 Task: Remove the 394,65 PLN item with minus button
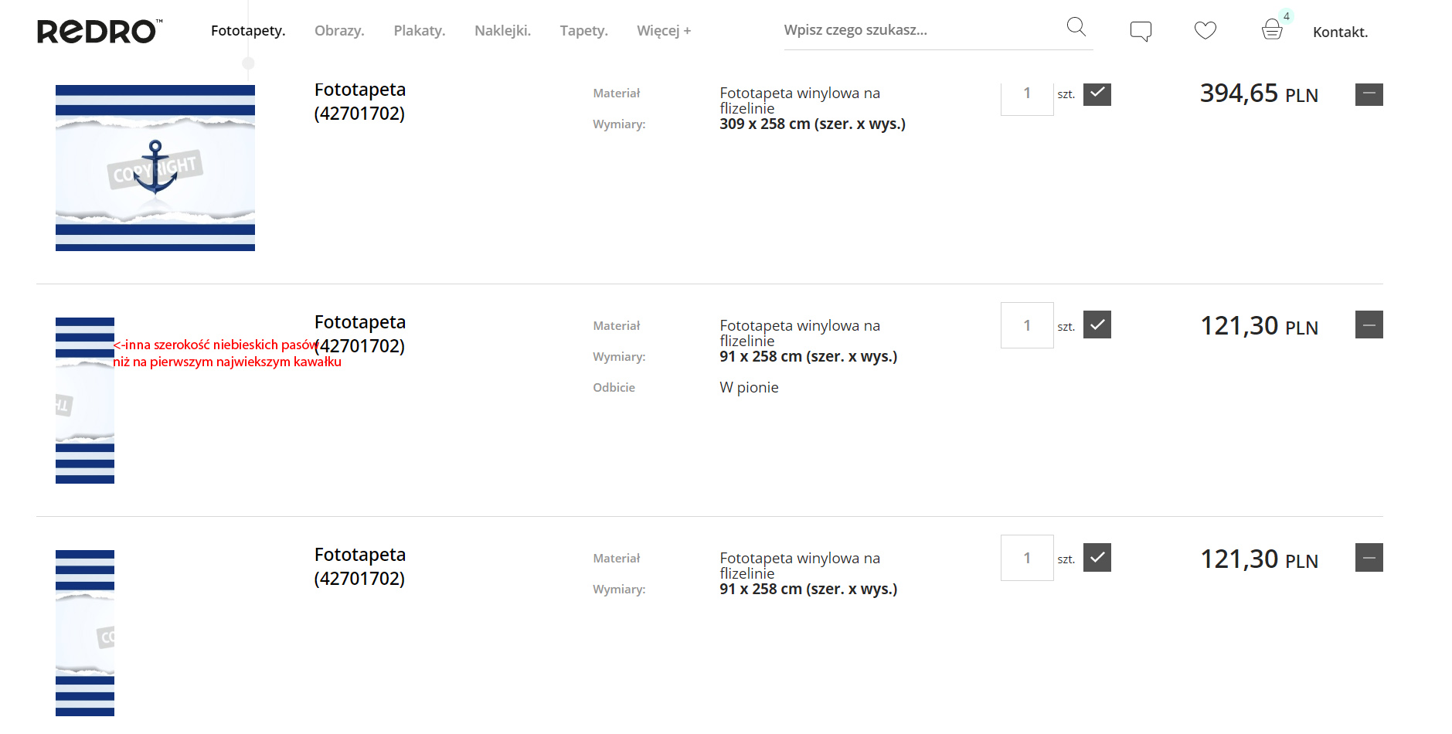1369,94
